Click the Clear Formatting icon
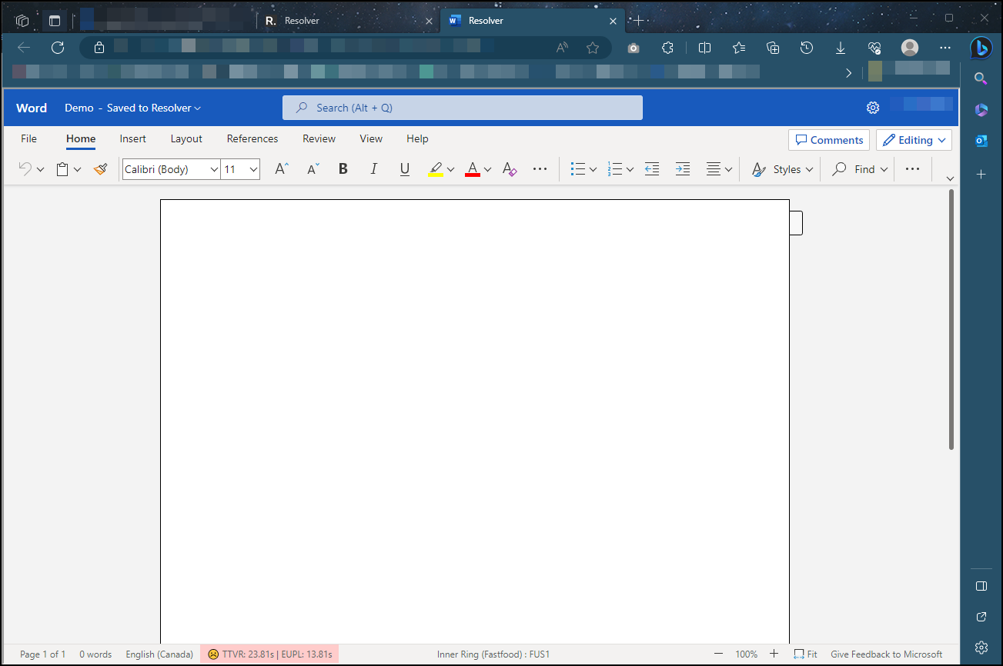 pyautogui.click(x=509, y=169)
